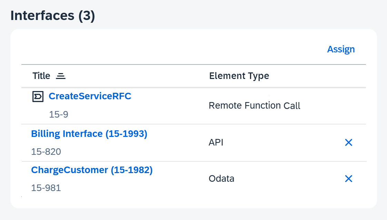Select the Remote Function Call cell

point(255,106)
